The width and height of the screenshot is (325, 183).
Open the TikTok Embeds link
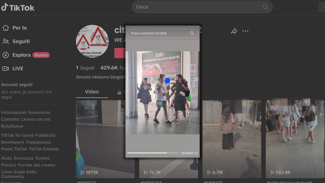click(44, 149)
